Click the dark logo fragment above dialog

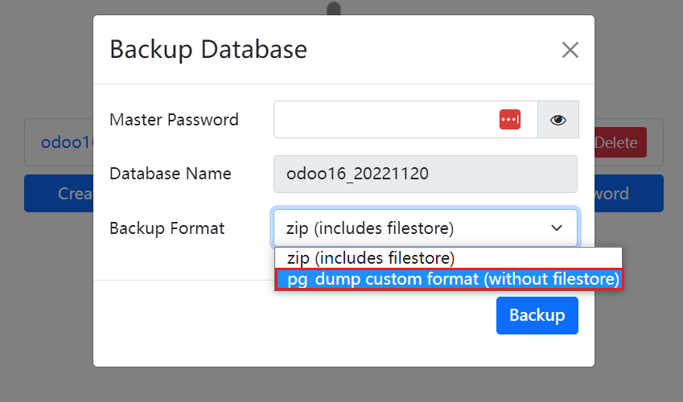click(x=334, y=8)
